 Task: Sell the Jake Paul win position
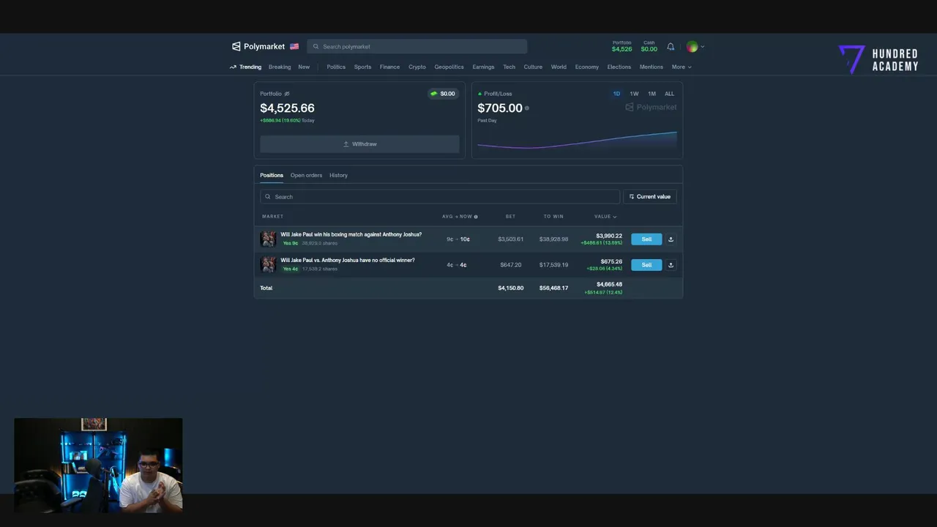pos(646,239)
